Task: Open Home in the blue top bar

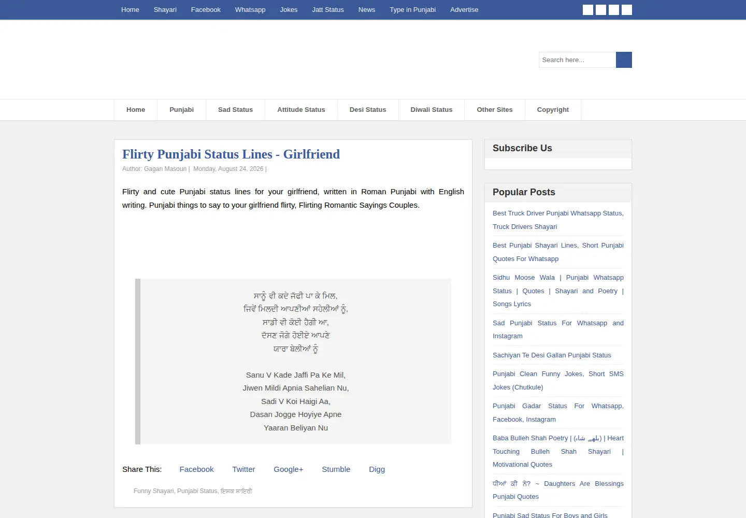Action: 130,9
